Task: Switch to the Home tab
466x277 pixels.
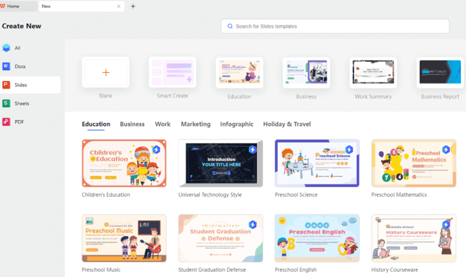Action: tap(16, 6)
